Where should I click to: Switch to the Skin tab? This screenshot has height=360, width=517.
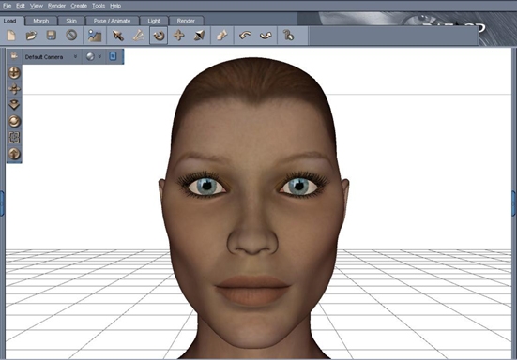(x=71, y=21)
